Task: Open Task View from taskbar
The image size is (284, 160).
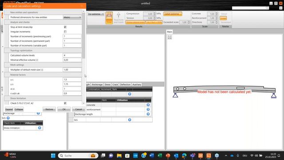Action: tap(103, 156)
